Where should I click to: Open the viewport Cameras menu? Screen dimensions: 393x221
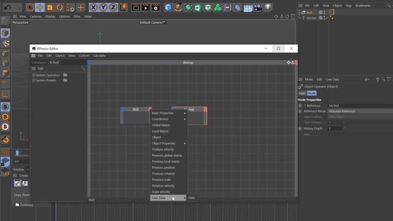coord(36,17)
